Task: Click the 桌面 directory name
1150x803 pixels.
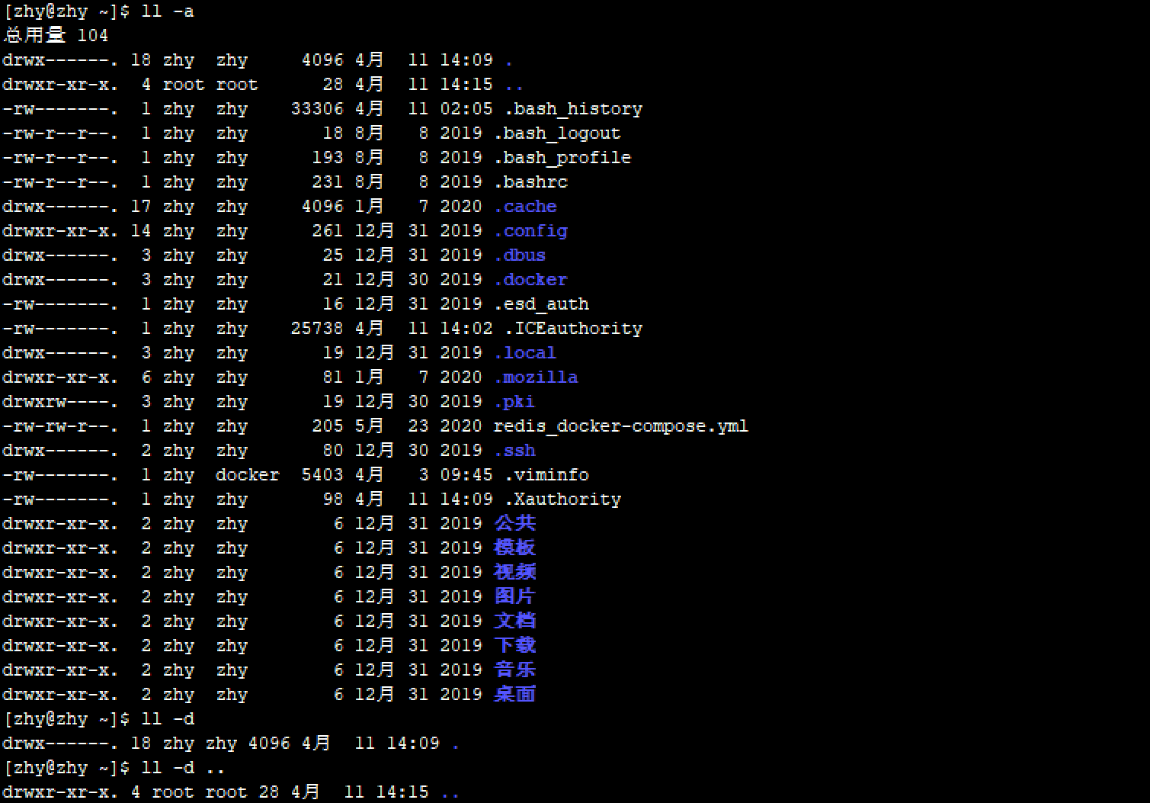Action: pos(515,694)
